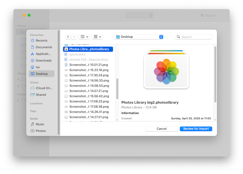
Task: Select Screenshot 15.56.42.png
Action: tap(88, 96)
